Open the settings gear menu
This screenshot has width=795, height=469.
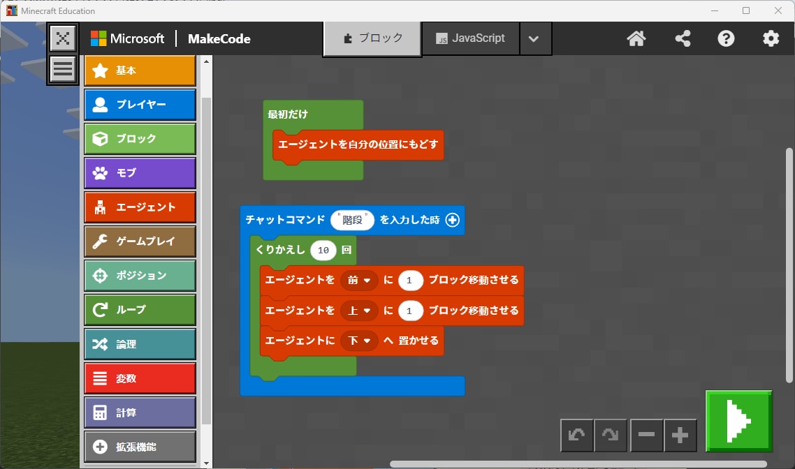click(x=771, y=38)
